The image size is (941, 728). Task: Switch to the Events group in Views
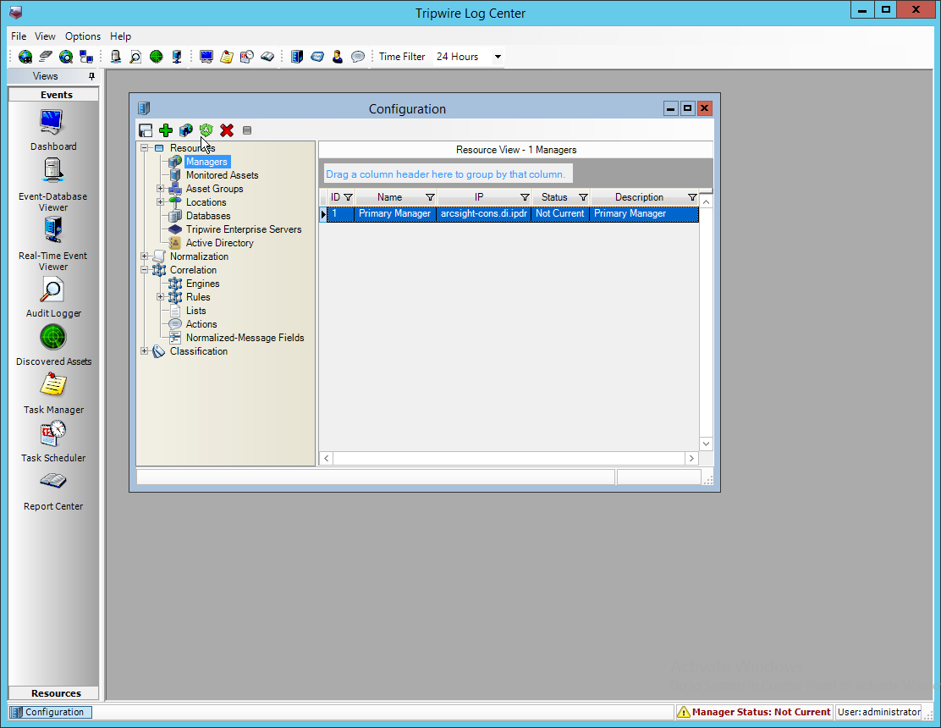click(x=53, y=95)
